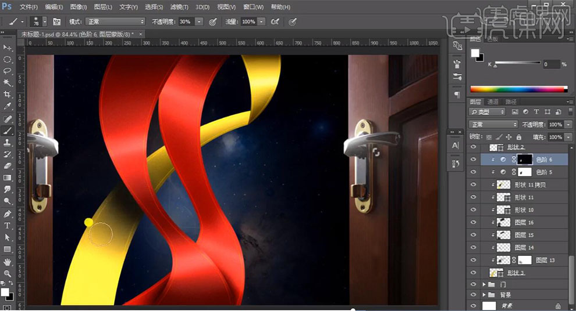Image resolution: width=576 pixels, height=311 pixels.
Task: Open the layer filter 类型 dropdown
Action: [x=487, y=112]
